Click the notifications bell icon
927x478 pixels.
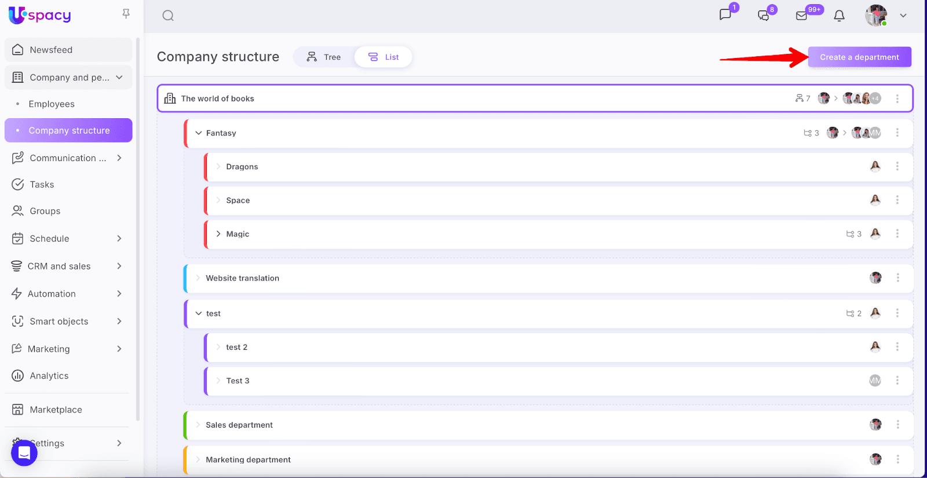(839, 16)
